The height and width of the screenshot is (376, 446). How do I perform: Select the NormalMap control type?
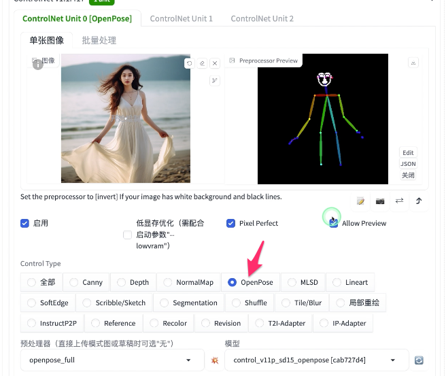coord(188,282)
